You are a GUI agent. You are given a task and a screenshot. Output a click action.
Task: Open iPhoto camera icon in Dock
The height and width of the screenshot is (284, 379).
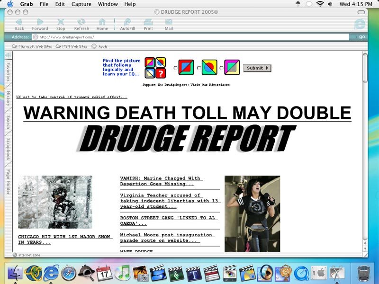pyautogui.click(x=140, y=273)
